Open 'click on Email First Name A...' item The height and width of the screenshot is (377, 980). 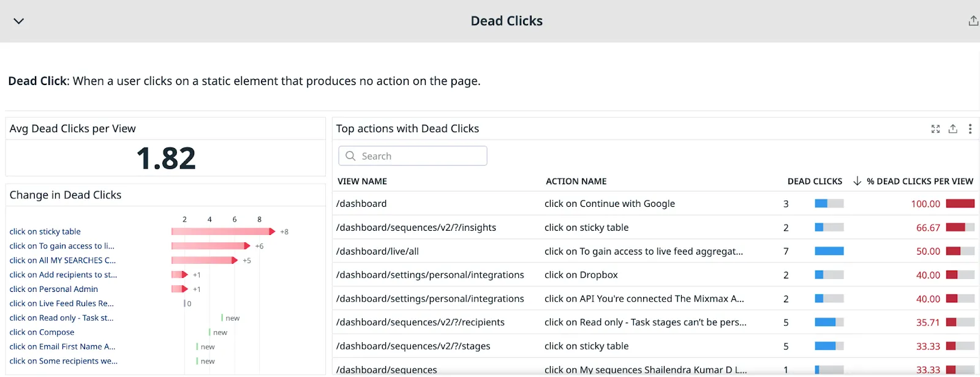click(x=62, y=347)
